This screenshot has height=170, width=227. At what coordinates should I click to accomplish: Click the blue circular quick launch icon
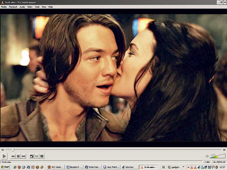(24, 167)
